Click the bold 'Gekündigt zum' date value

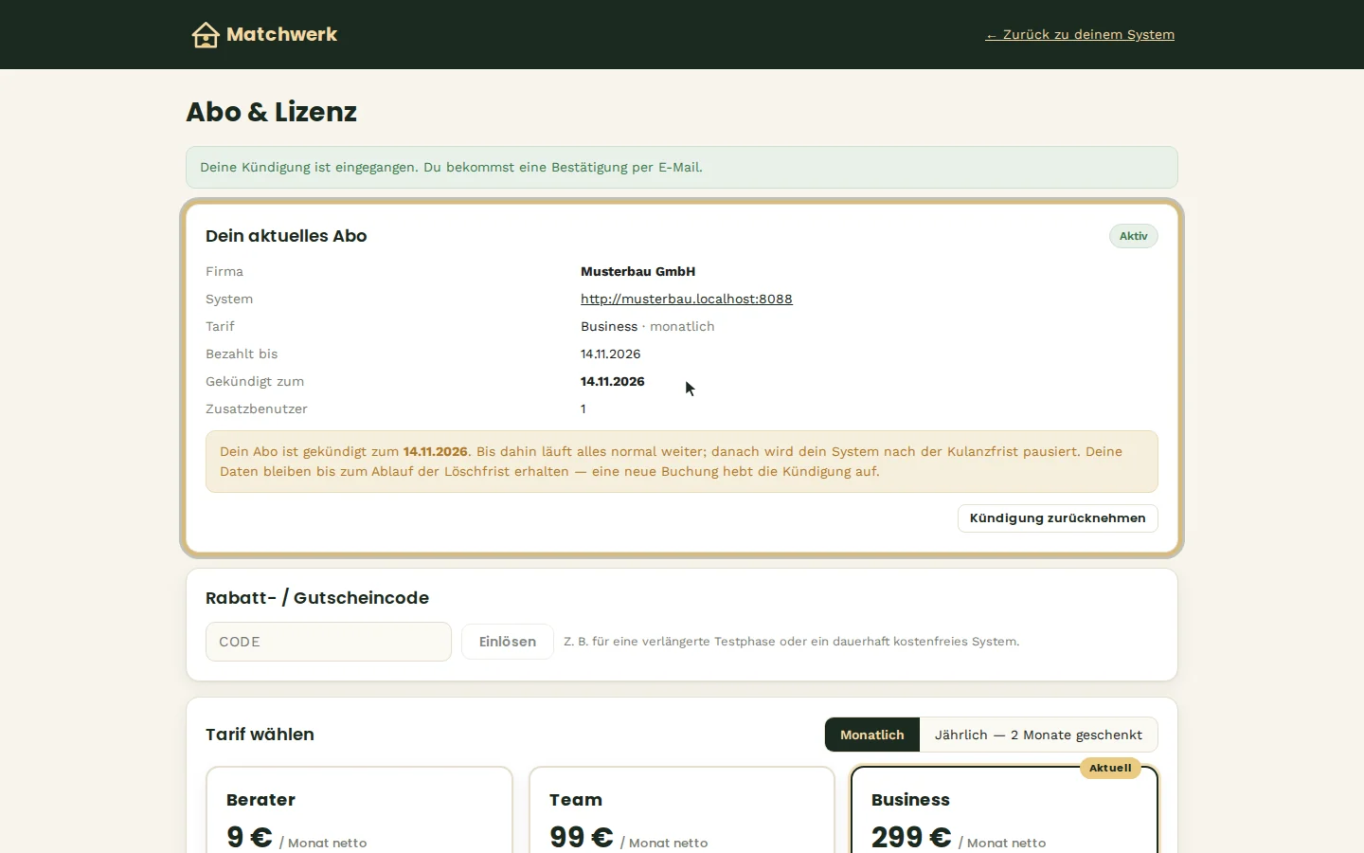point(613,381)
